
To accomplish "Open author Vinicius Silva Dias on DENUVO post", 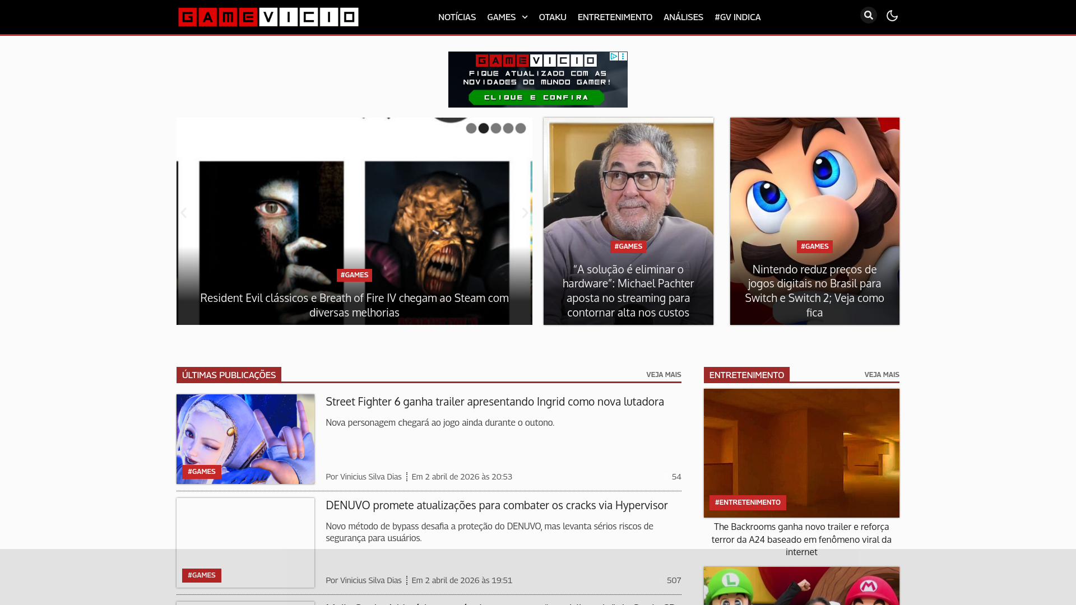I will click(371, 580).
